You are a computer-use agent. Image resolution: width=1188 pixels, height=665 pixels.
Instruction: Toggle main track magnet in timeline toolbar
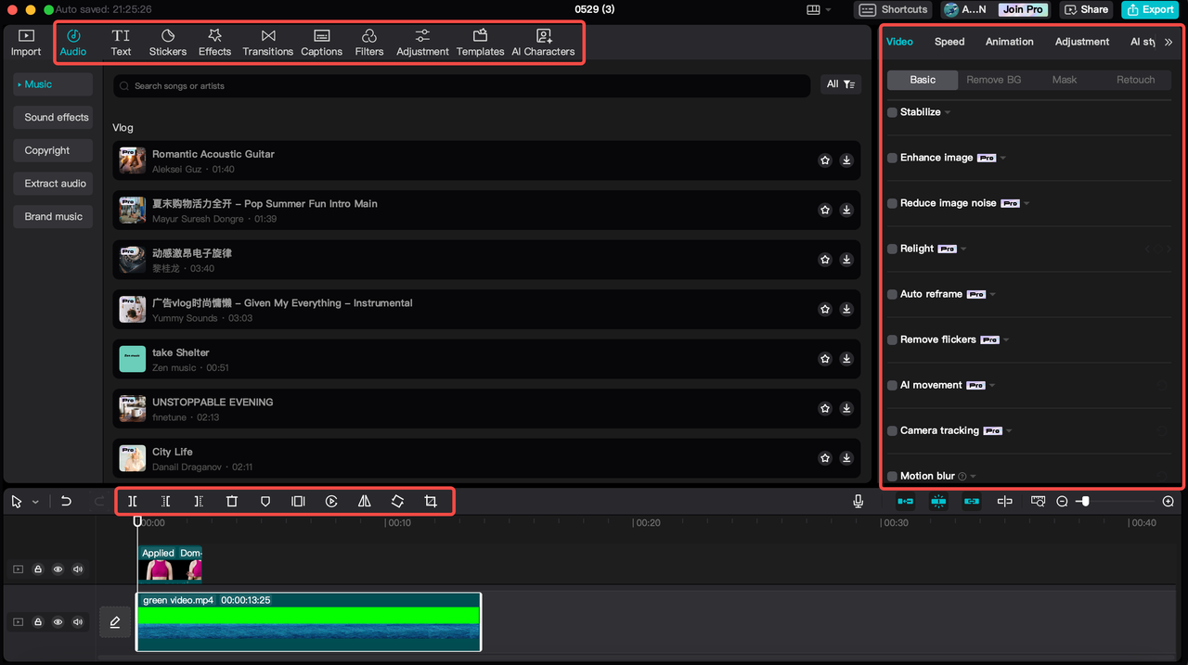905,501
